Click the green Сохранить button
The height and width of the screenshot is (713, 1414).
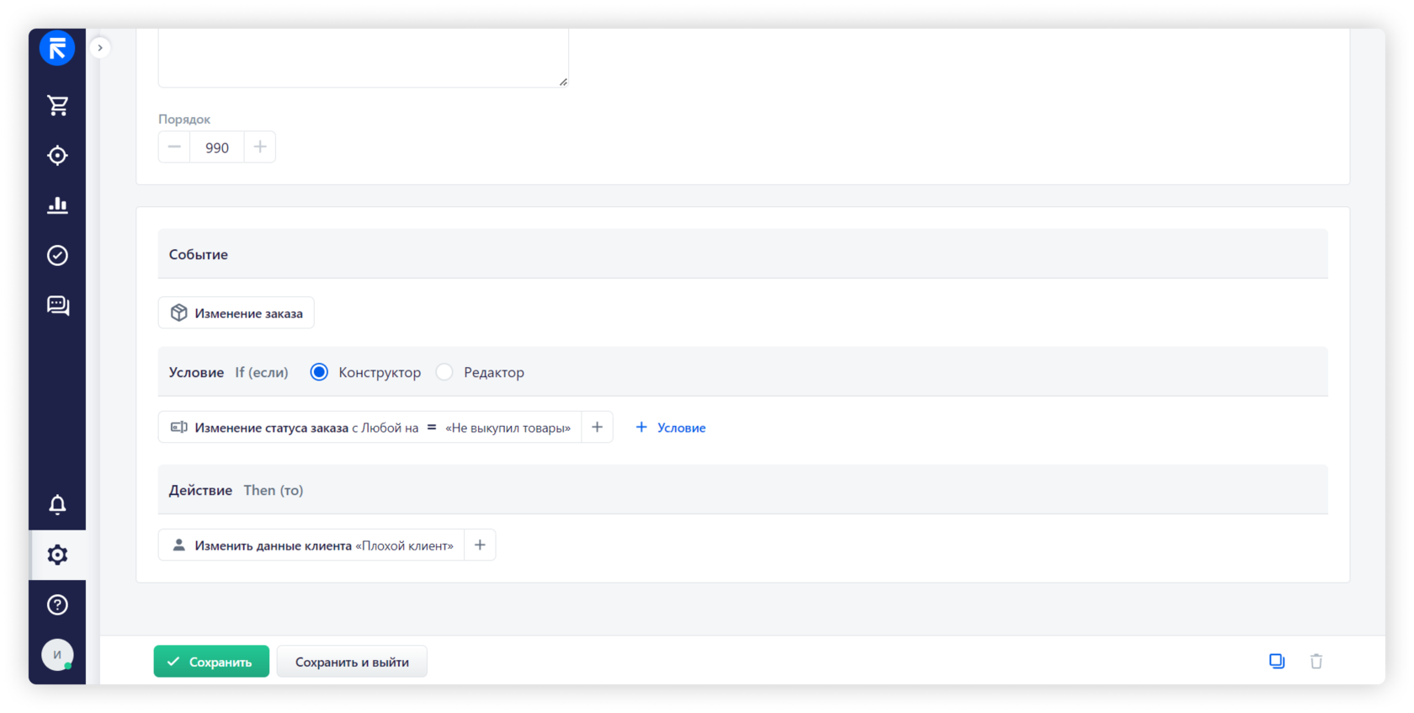tap(211, 662)
